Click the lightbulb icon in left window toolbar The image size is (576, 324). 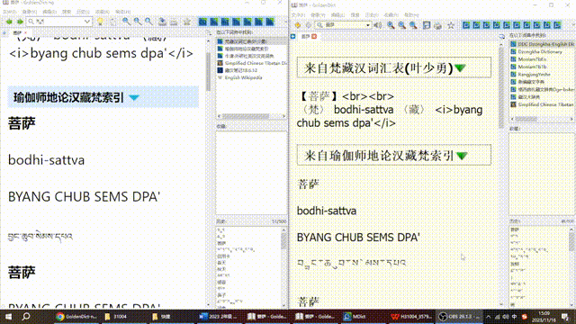[100, 22]
